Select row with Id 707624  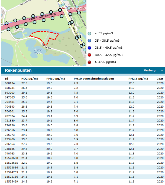tap(83, 116)
